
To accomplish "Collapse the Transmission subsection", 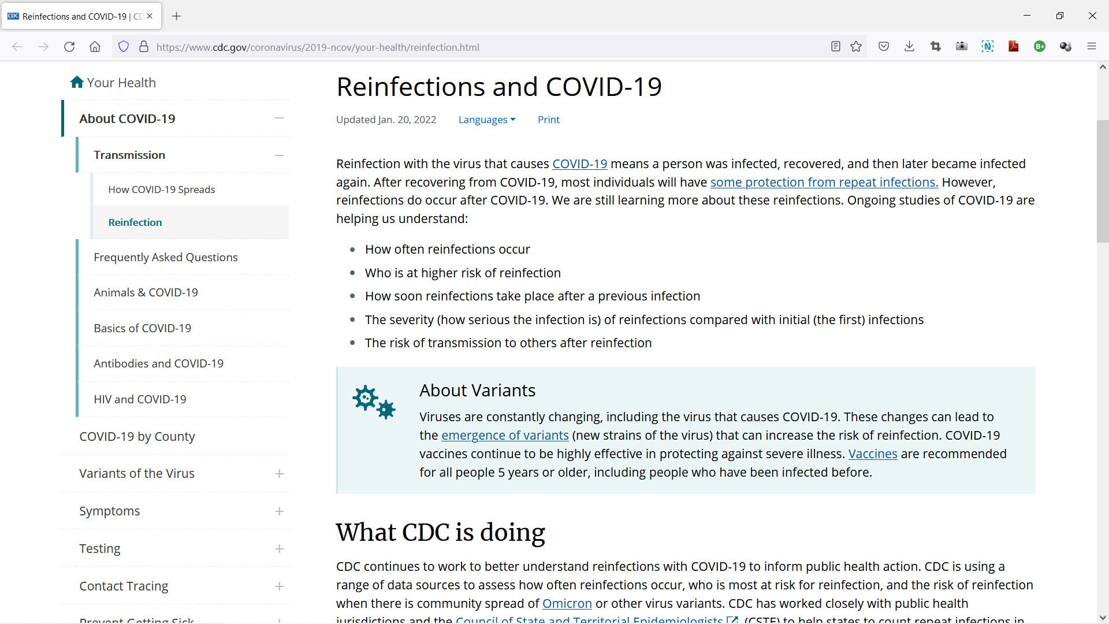I will [279, 155].
